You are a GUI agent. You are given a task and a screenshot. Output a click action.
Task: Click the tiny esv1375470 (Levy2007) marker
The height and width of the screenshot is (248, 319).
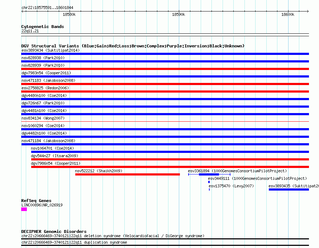(x=209, y=189)
